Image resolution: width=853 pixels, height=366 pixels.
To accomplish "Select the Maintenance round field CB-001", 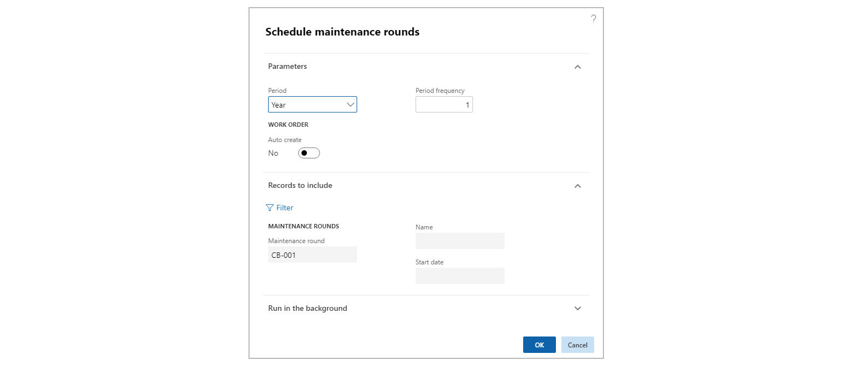I will click(x=312, y=255).
